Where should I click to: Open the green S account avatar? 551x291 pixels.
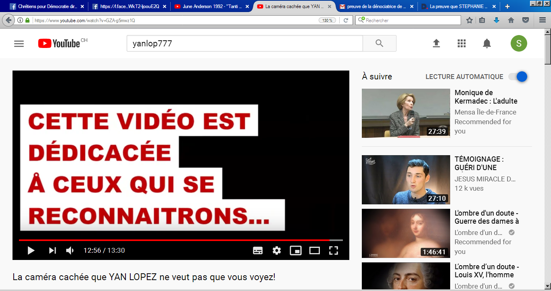pos(519,44)
